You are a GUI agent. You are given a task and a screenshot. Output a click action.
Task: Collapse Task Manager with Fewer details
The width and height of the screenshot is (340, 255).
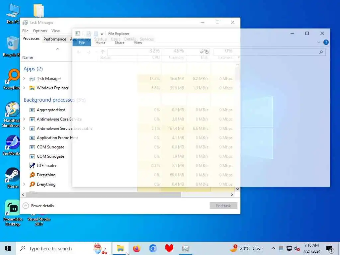38,206
